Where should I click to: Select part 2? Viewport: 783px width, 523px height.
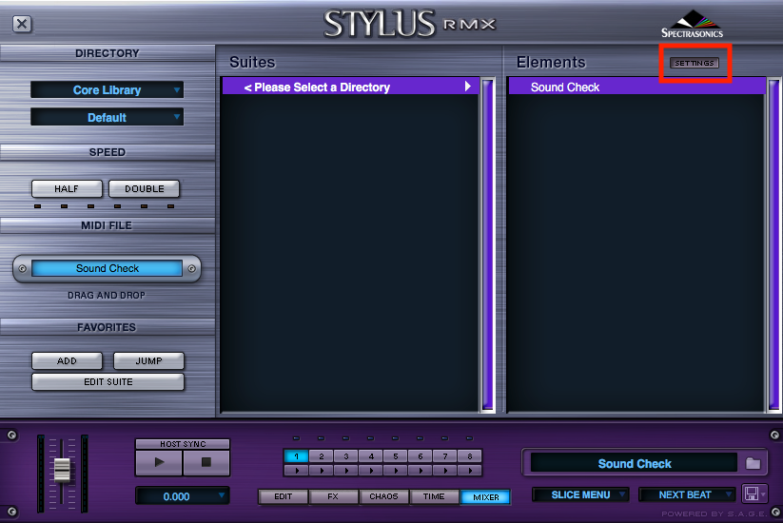(x=321, y=456)
